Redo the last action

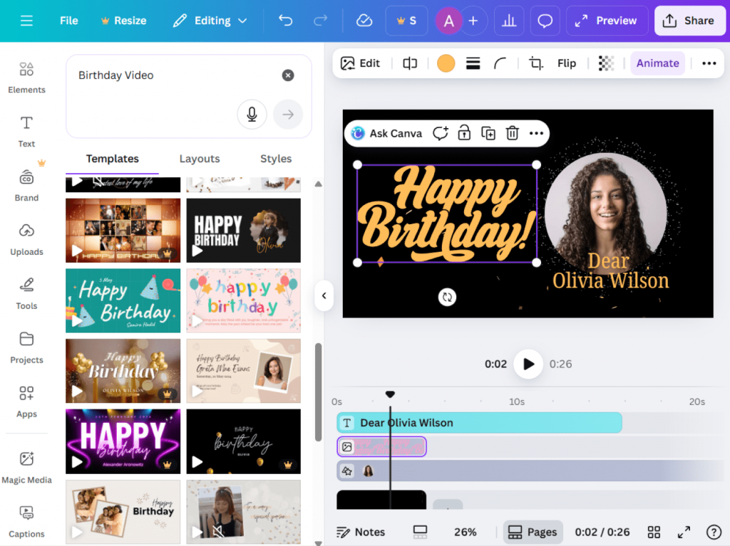[320, 21]
